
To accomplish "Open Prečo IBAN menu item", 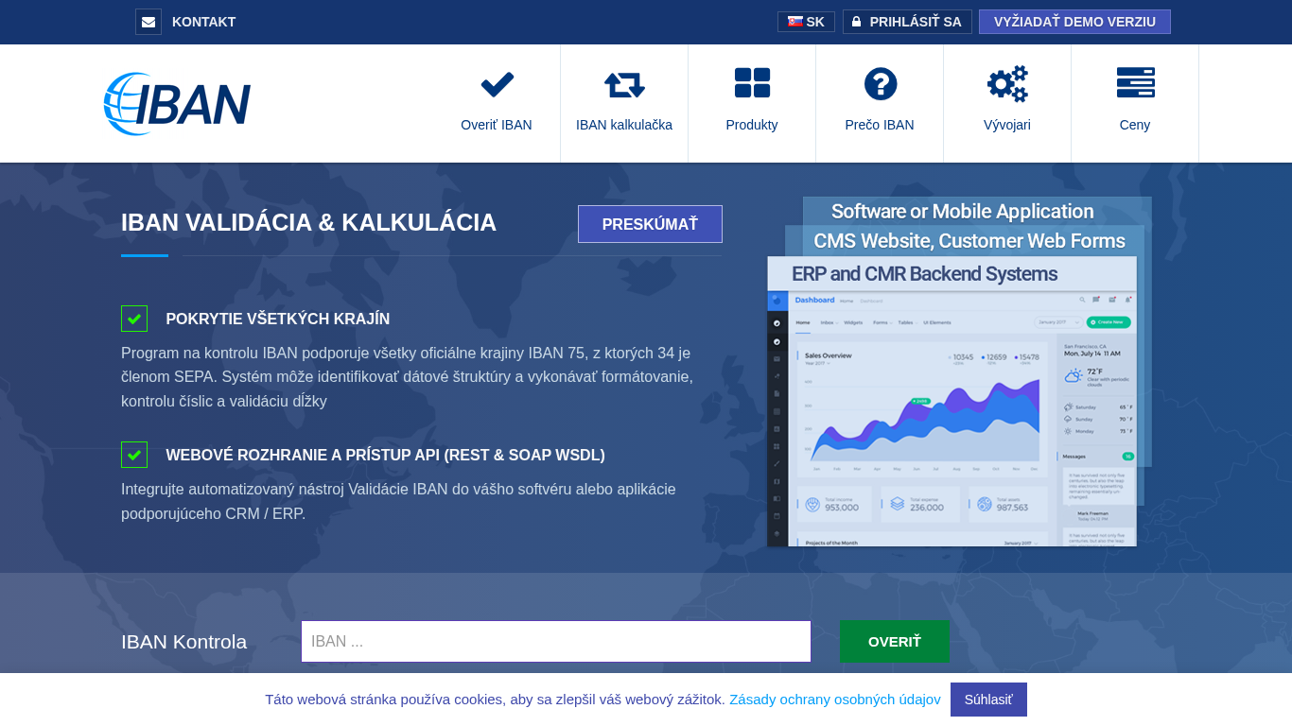I will [880, 125].
